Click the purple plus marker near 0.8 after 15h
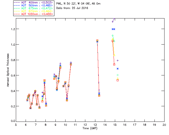Viewport: 169px width, 135px height. (118, 61)
